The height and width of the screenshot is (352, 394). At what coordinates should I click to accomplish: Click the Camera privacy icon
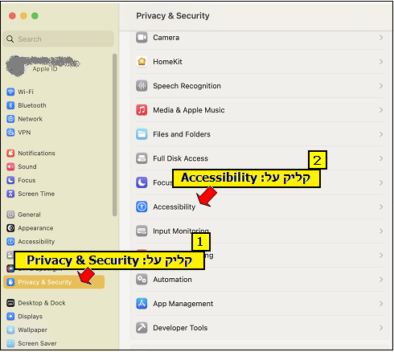[x=142, y=37]
